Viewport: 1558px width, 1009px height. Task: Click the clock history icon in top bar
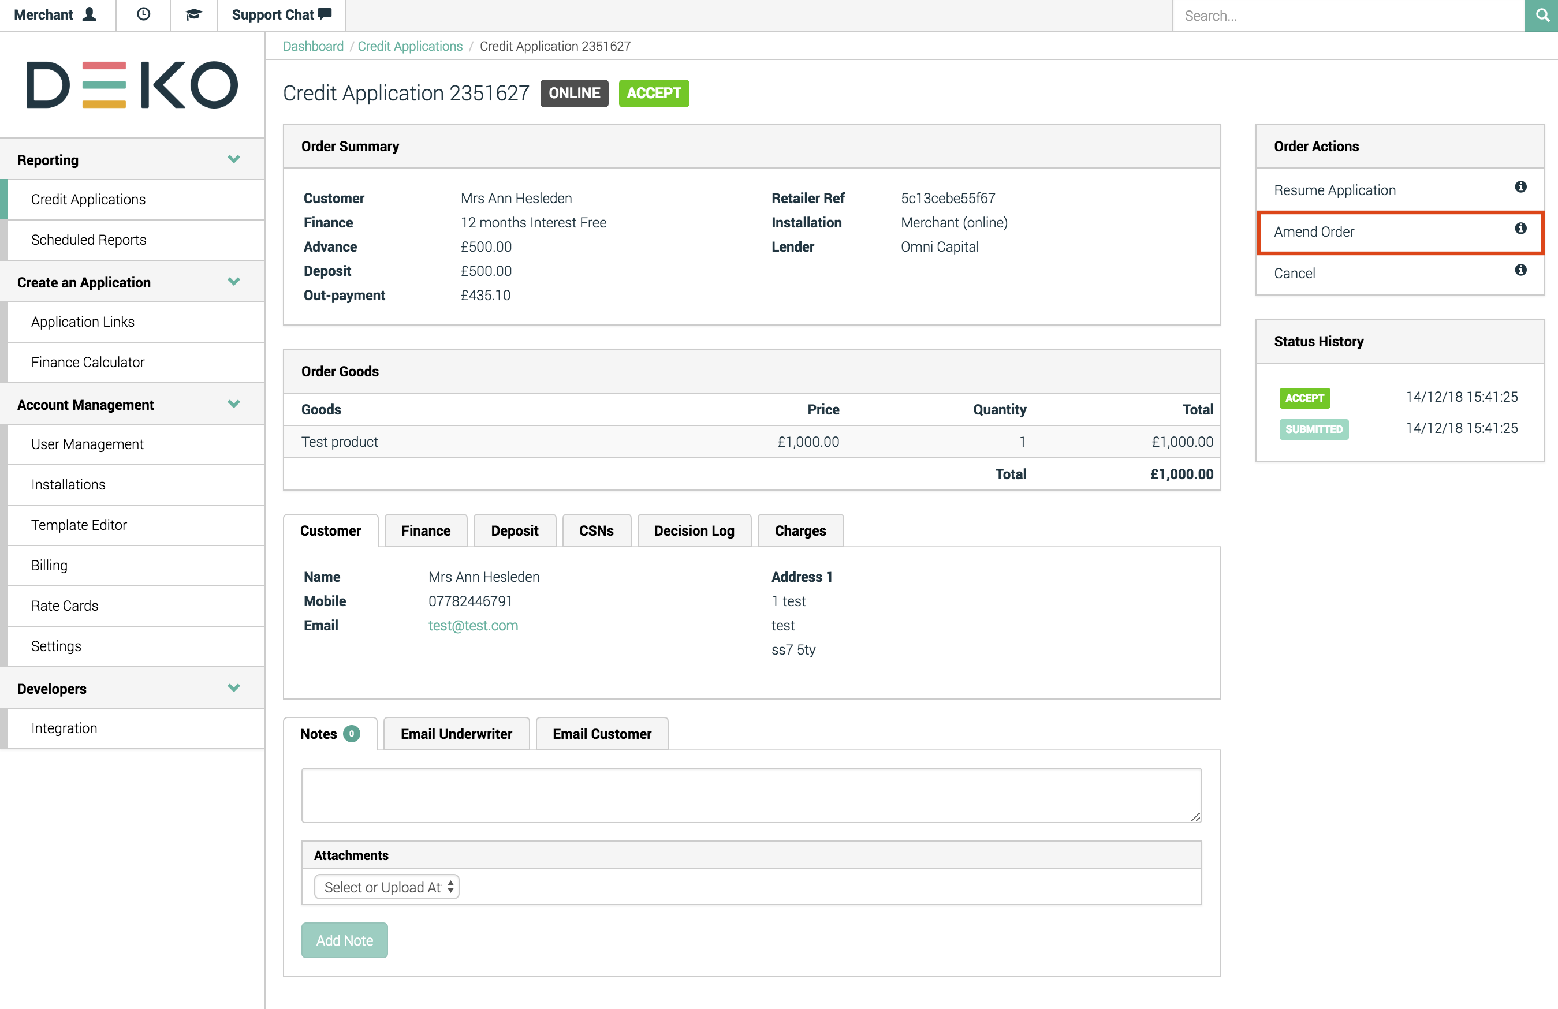coord(143,14)
